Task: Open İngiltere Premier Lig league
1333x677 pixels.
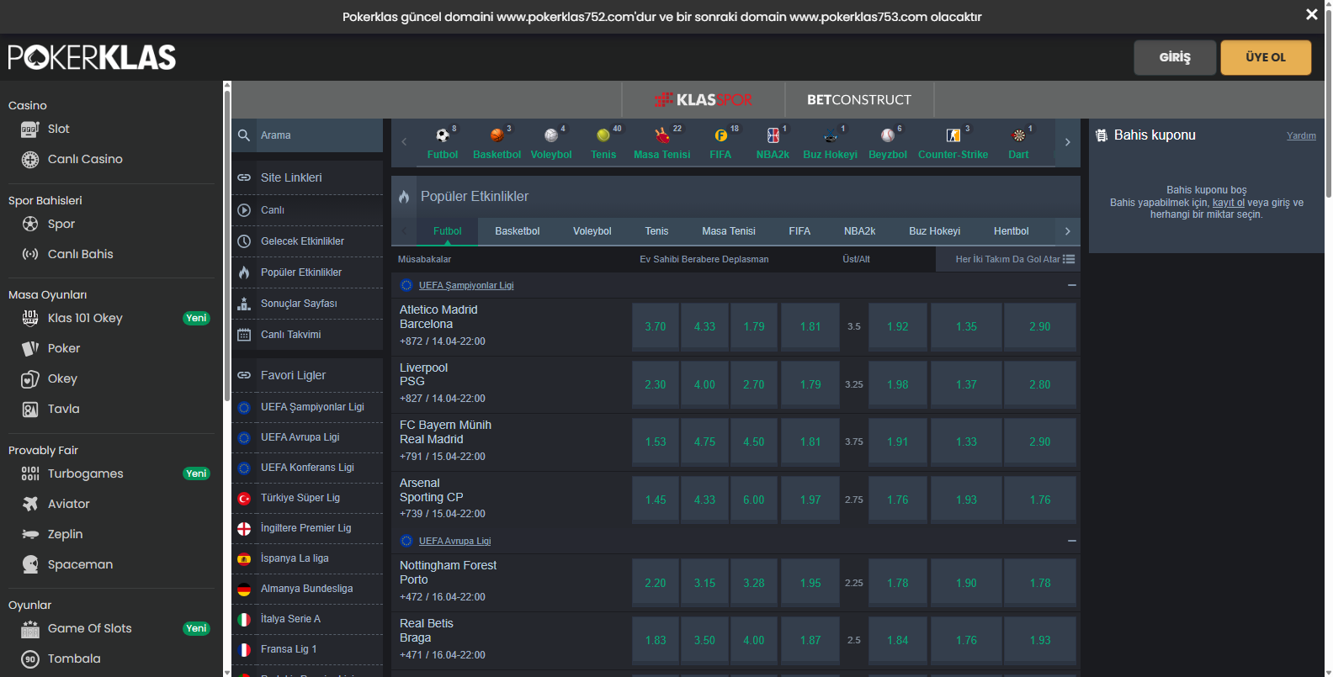Action: coord(307,528)
